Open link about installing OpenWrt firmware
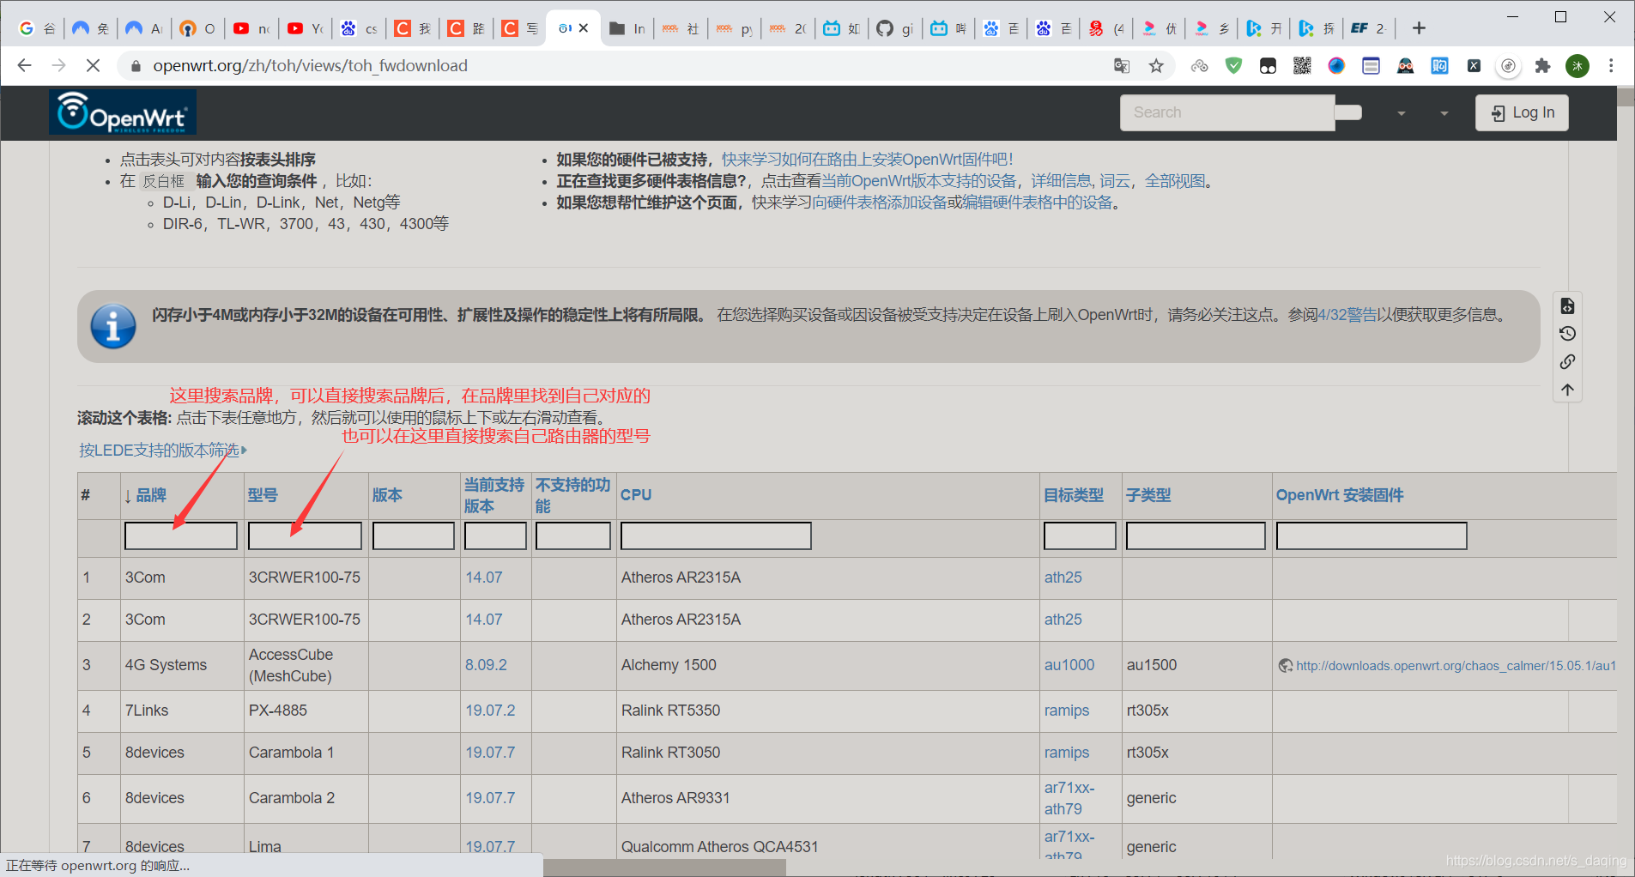Image resolution: width=1635 pixels, height=877 pixels. point(867,160)
